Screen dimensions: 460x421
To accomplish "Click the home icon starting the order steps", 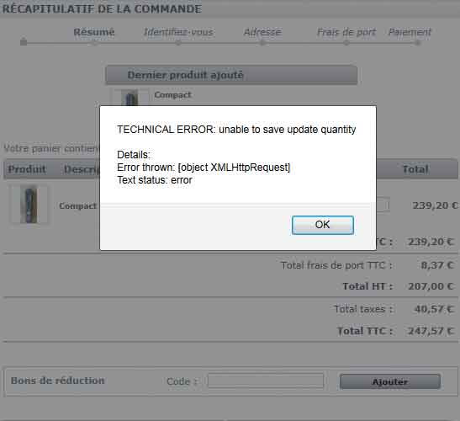I will (24, 42).
